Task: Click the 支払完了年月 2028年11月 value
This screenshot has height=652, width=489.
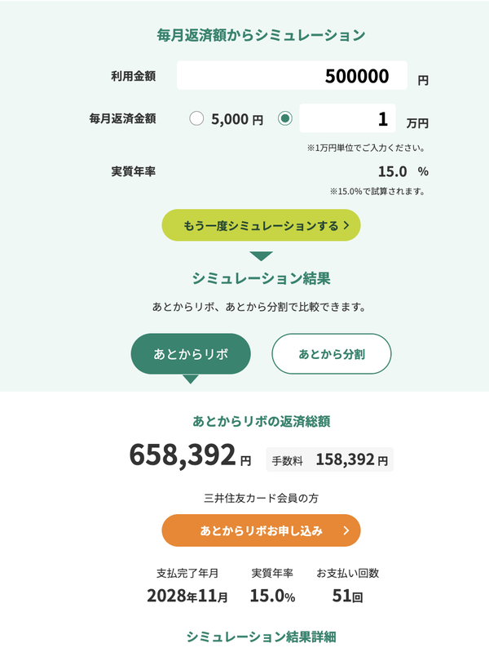Action: click(187, 596)
